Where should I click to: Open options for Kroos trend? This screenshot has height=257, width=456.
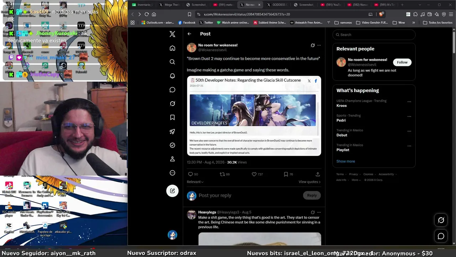coord(409,102)
